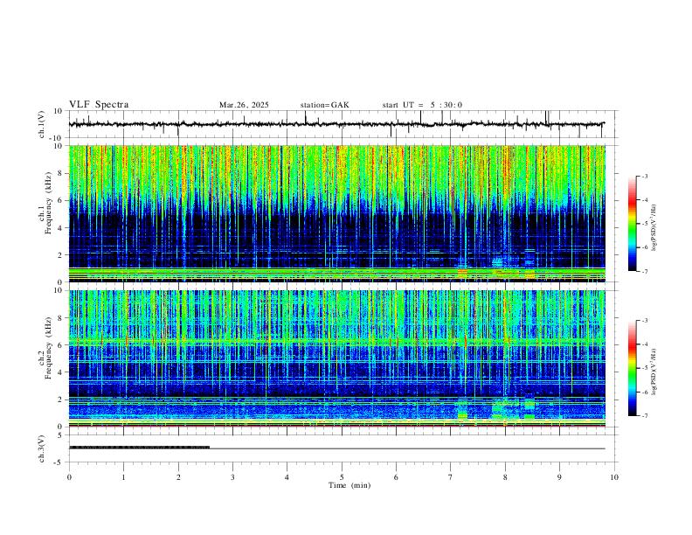The height and width of the screenshot is (535, 692).
Task: Click tick label "2" on the Time axis
Action: tap(178, 477)
